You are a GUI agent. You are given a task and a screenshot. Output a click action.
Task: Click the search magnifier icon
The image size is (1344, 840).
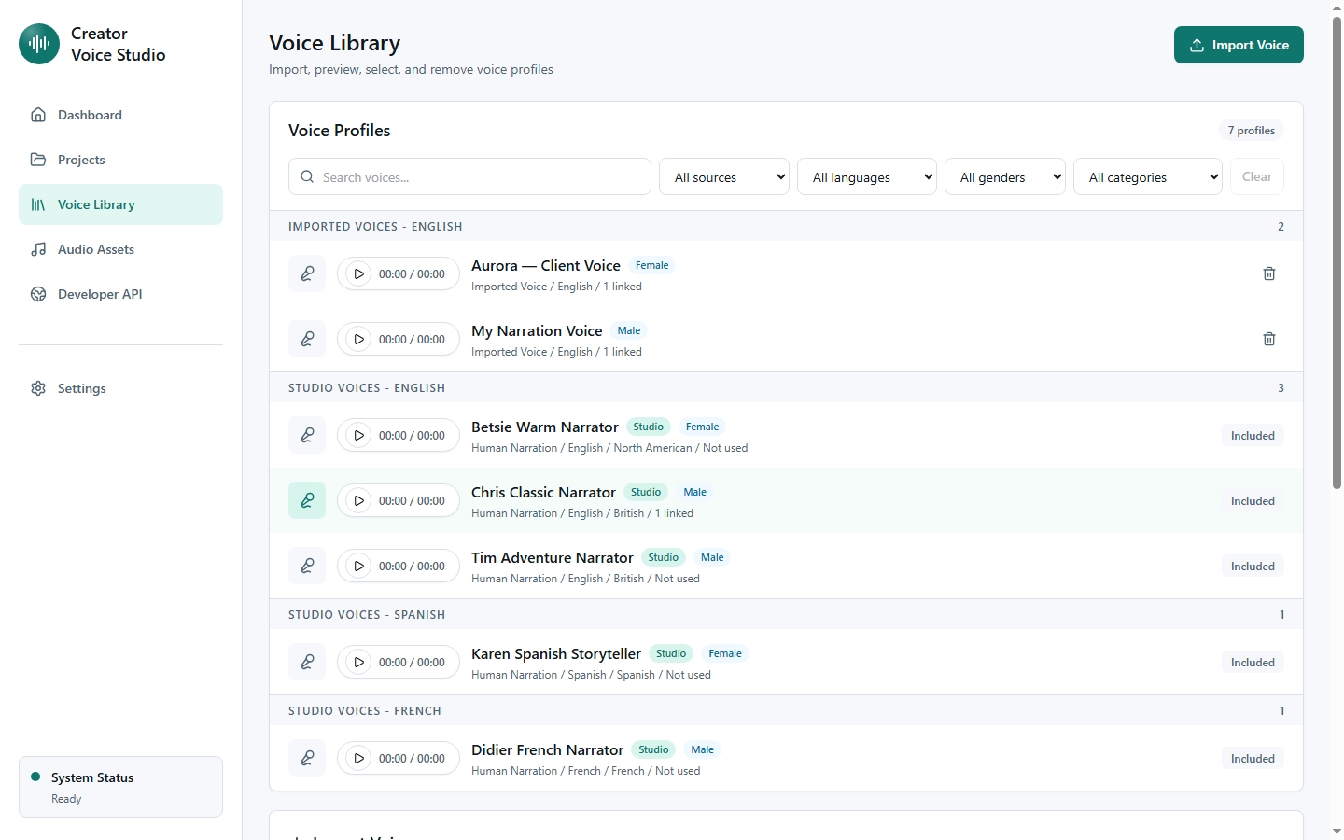click(307, 176)
